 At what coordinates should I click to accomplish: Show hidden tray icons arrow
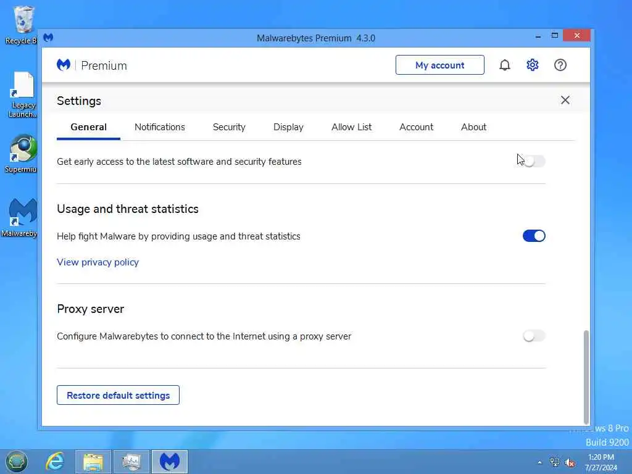(539, 462)
